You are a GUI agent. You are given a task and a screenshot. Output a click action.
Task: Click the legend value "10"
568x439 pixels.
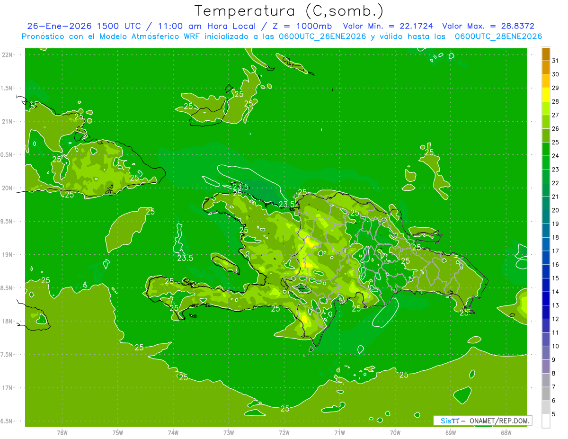(x=556, y=346)
